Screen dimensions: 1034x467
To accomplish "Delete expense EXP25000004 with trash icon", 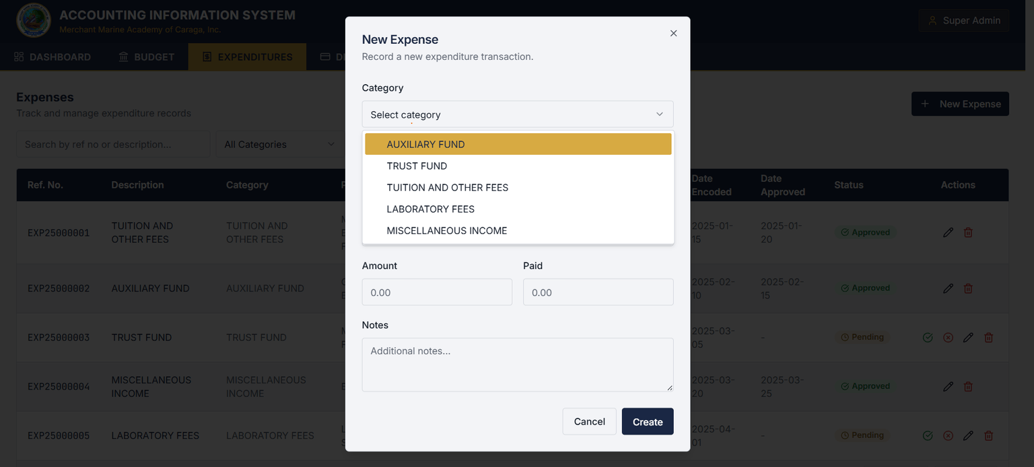I will pos(968,386).
